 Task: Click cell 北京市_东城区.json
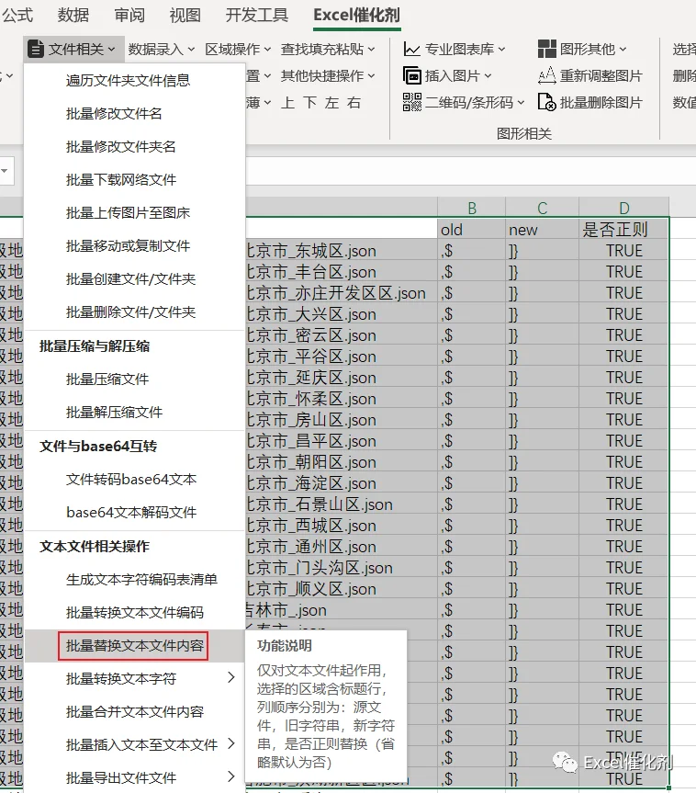click(x=342, y=251)
